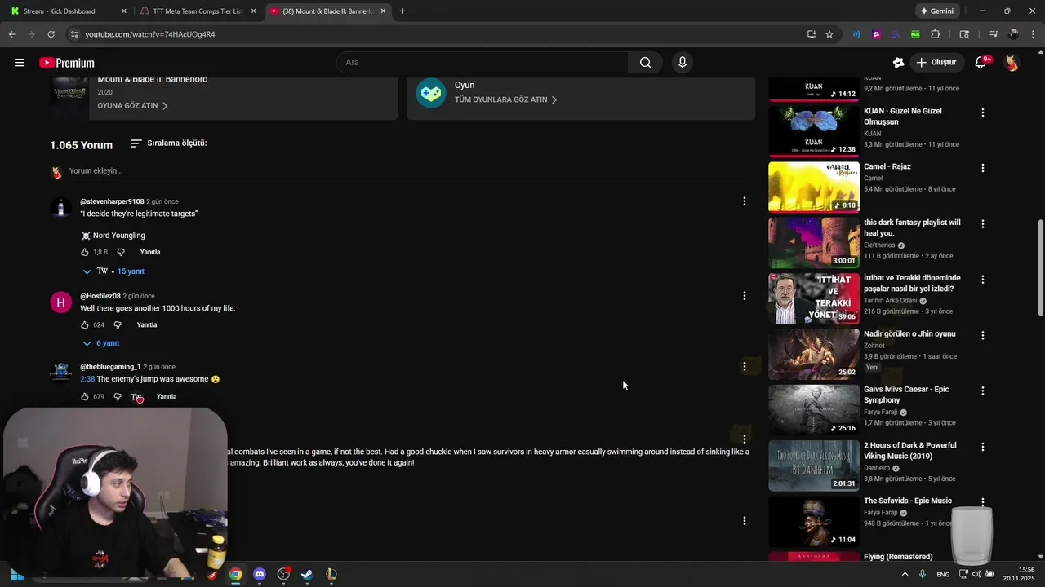This screenshot has height=587, width=1045.
Task: Reload the page in Chrome
Action: pyautogui.click(x=51, y=34)
